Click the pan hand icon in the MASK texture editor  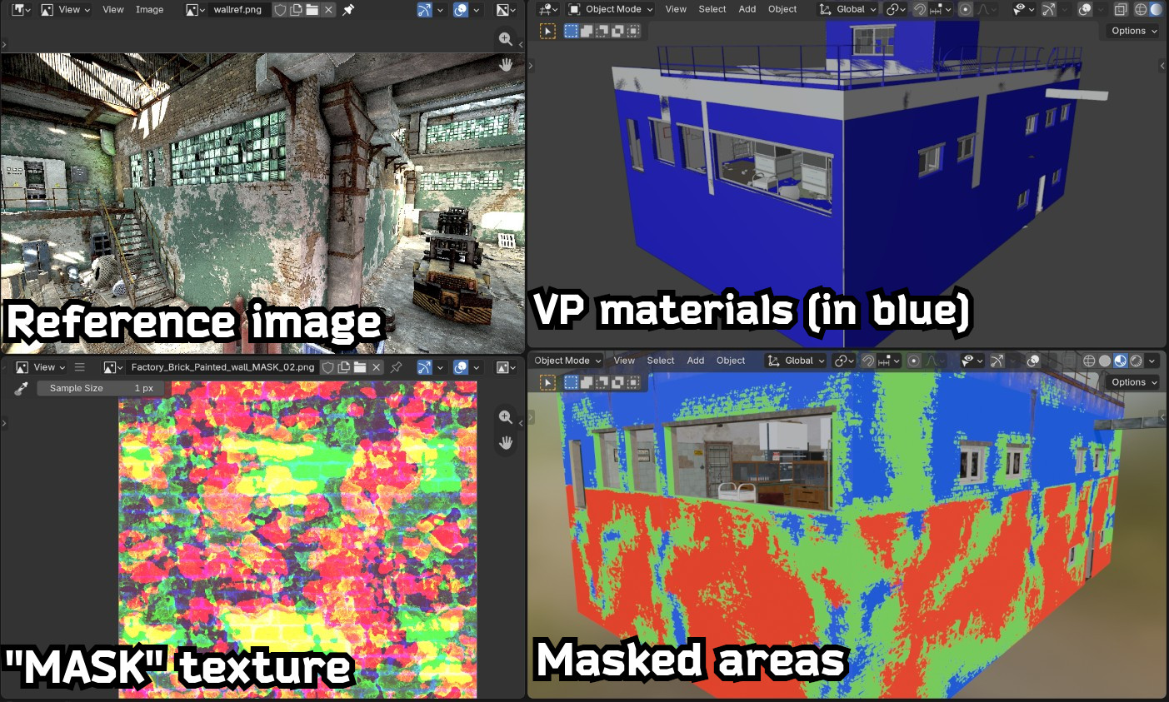coord(505,442)
